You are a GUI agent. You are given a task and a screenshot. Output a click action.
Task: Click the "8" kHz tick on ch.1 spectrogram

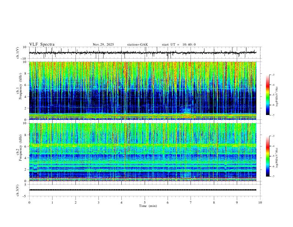[x=26, y=73]
